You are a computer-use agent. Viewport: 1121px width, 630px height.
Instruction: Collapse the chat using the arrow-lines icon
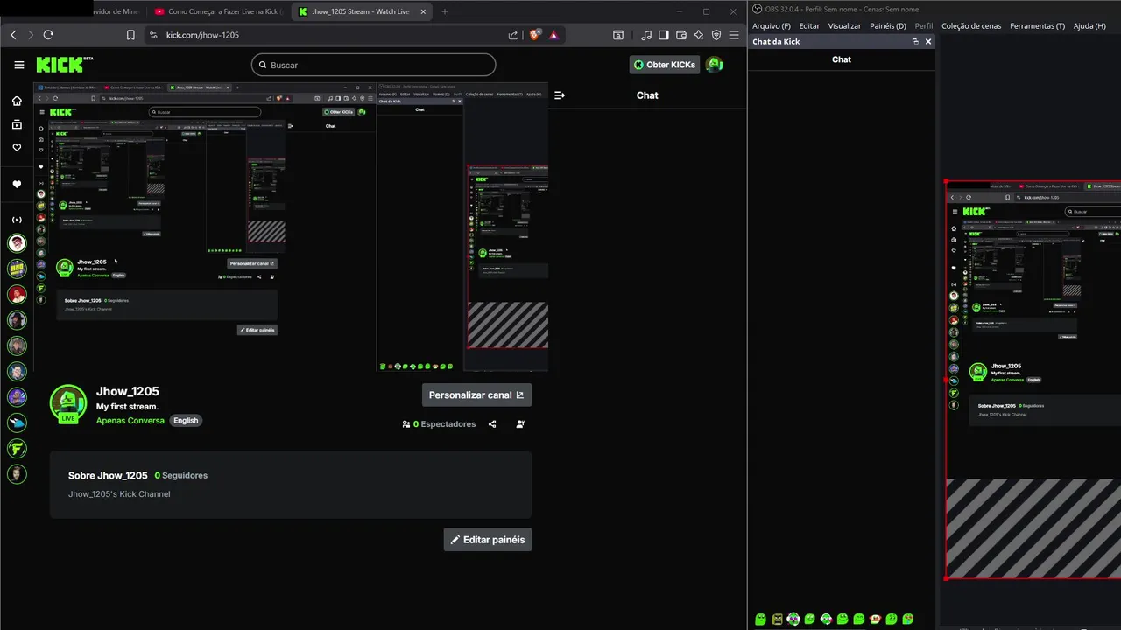(560, 94)
